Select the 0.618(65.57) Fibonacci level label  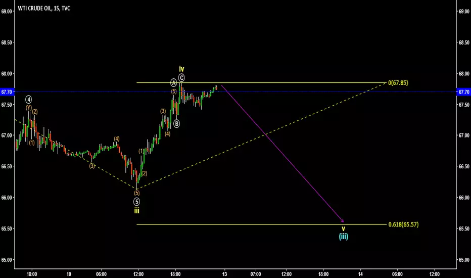pyautogui.click(x=403, y=224)
